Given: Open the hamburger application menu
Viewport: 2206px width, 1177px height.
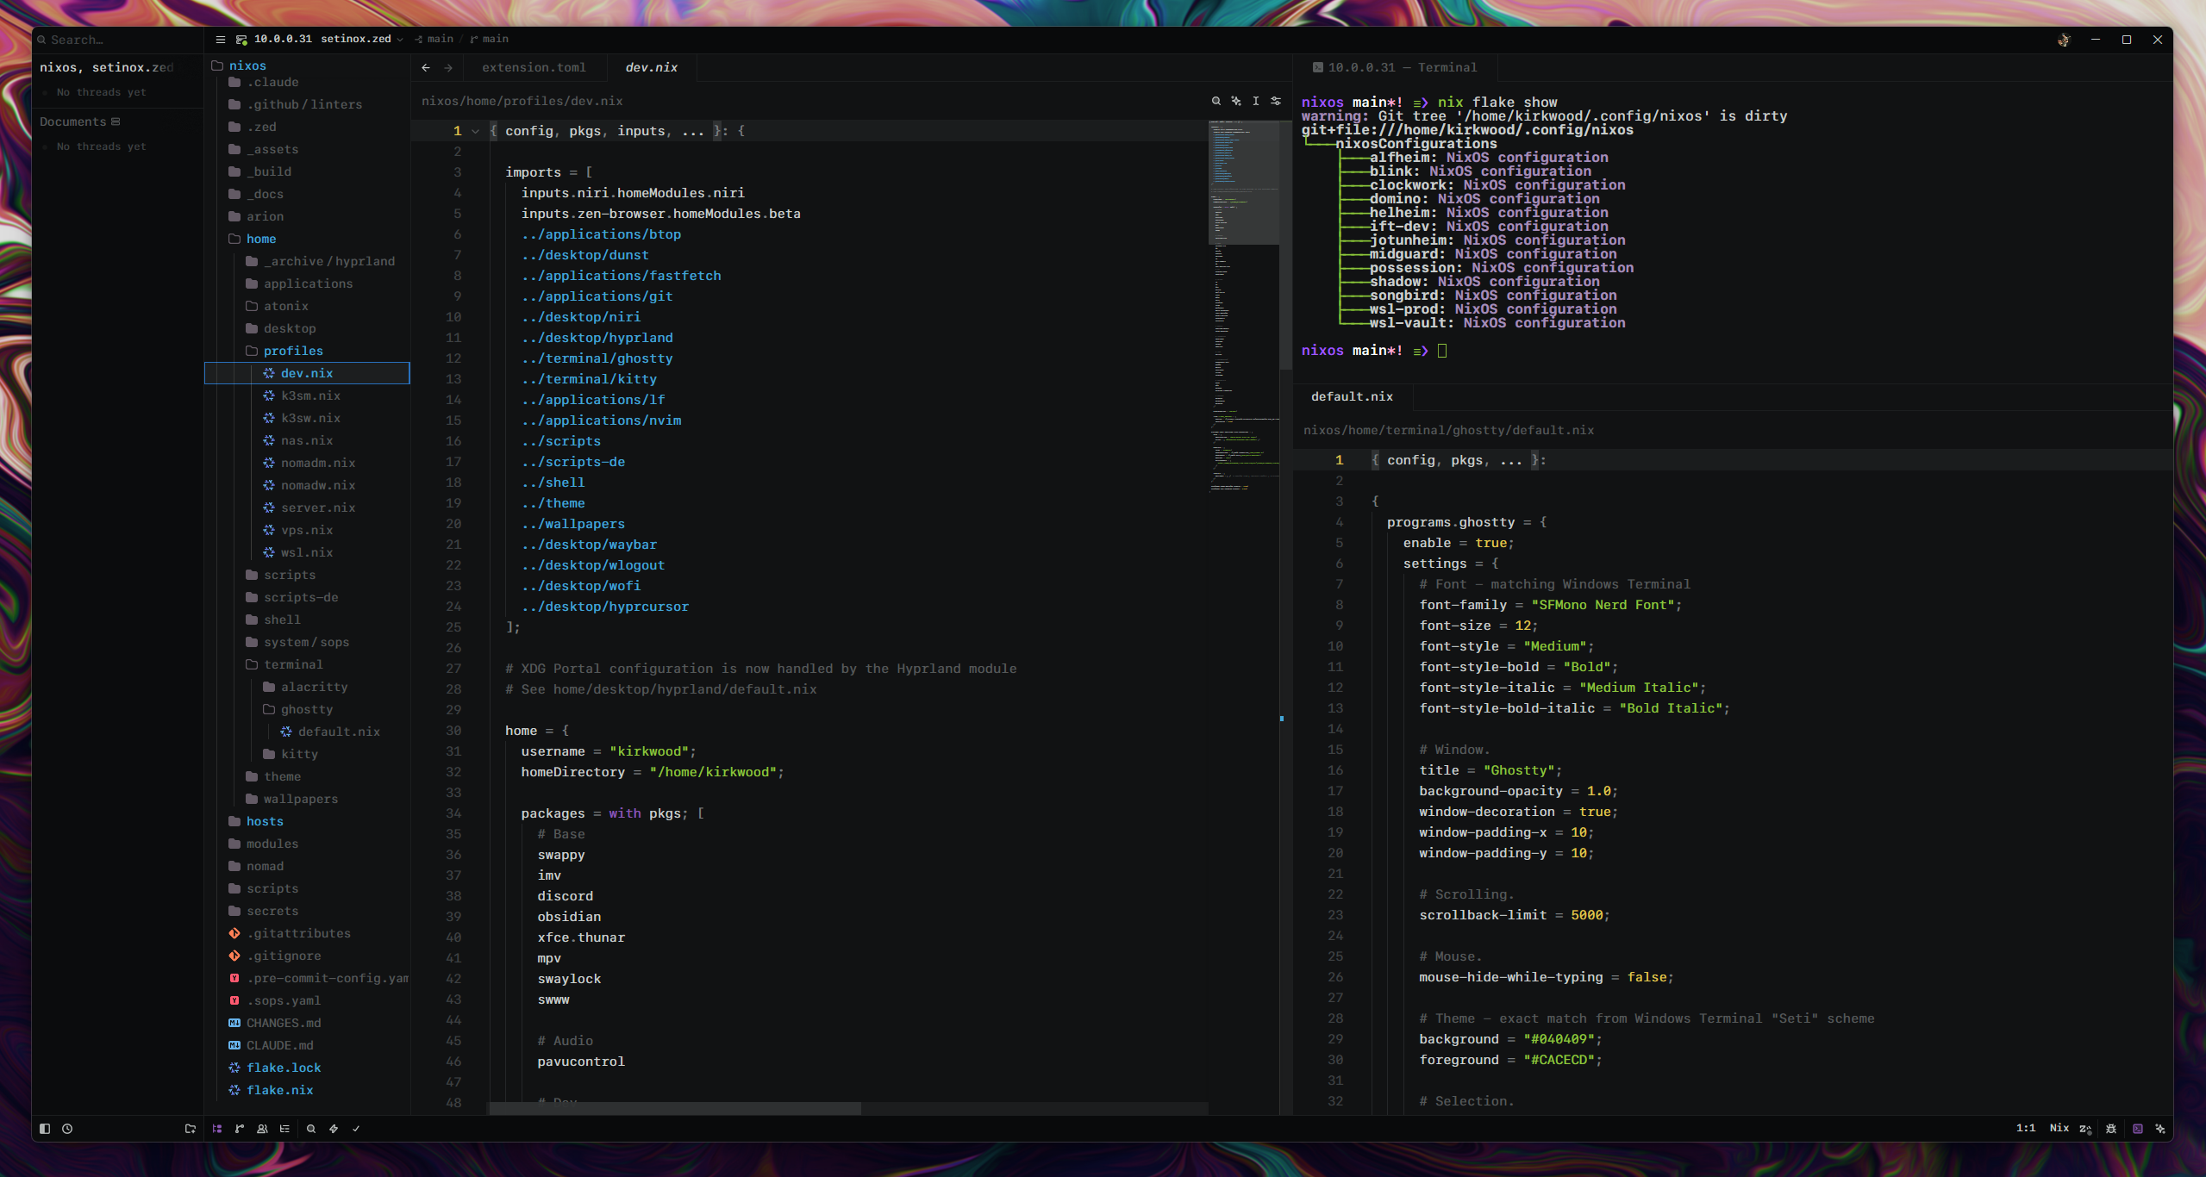Looking at the screenshot, I should 220,40.
